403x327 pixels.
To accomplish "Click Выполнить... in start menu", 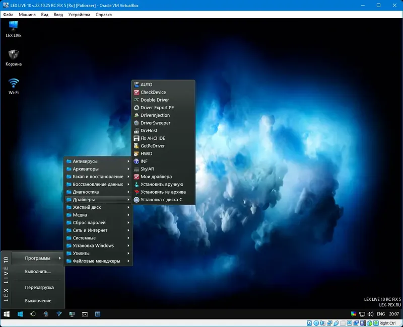I will (x=37, y=271).
